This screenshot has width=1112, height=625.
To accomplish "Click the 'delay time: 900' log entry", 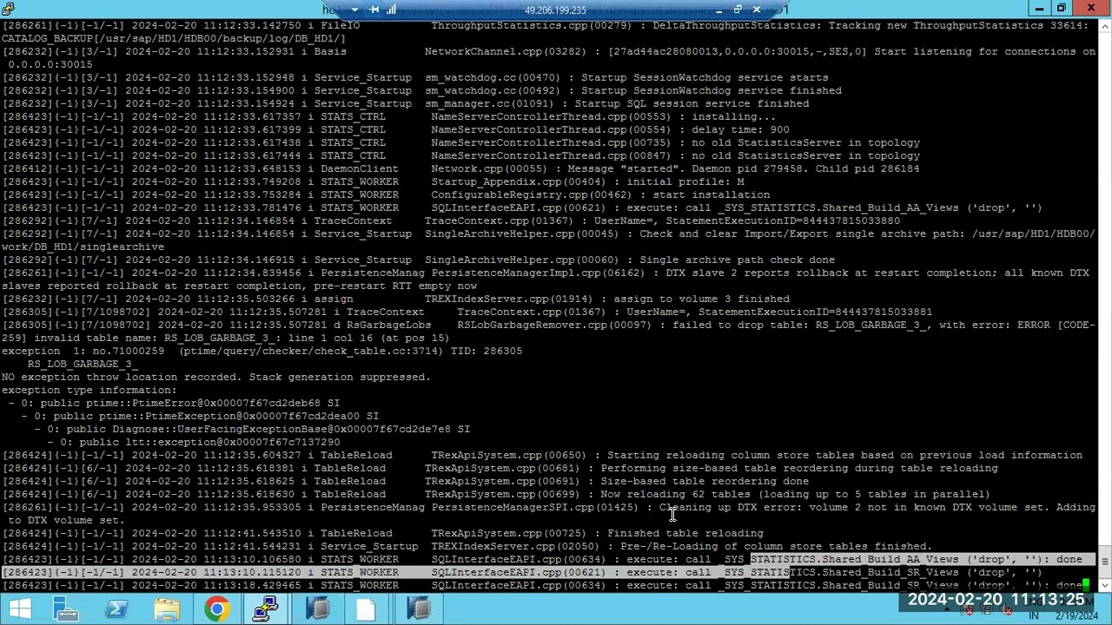I will click(740, 129).
